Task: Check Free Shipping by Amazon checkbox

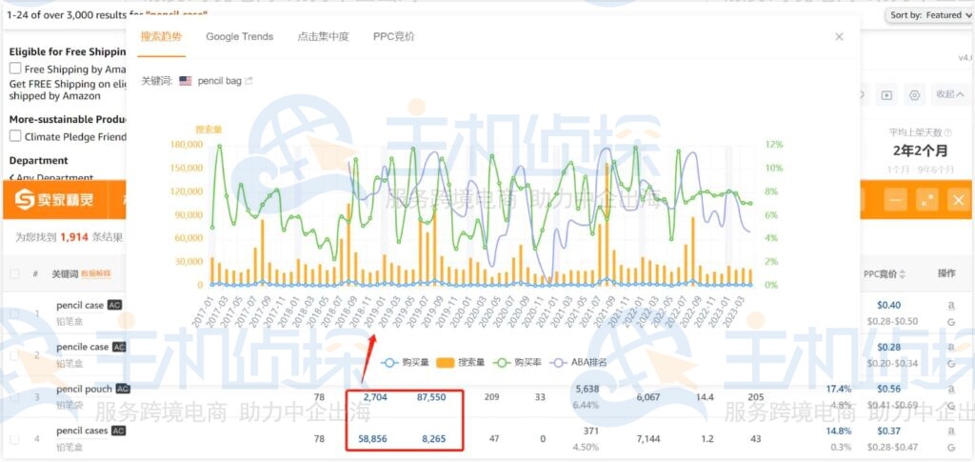Action: [15, 69]
